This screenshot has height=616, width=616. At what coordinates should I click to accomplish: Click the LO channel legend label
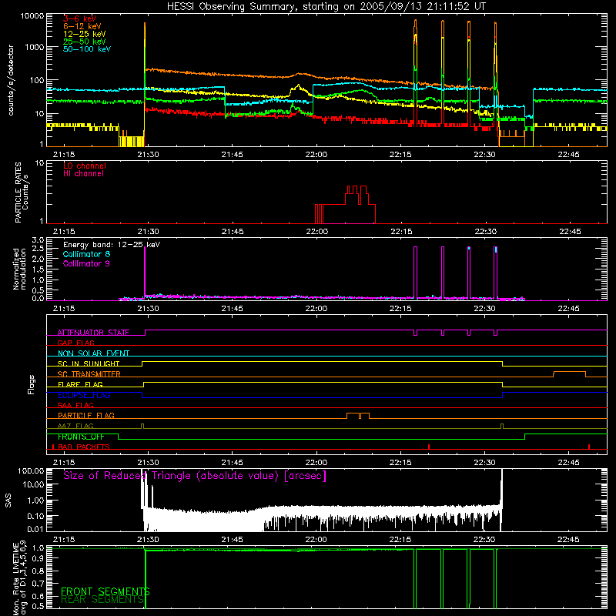click(85, 166)
